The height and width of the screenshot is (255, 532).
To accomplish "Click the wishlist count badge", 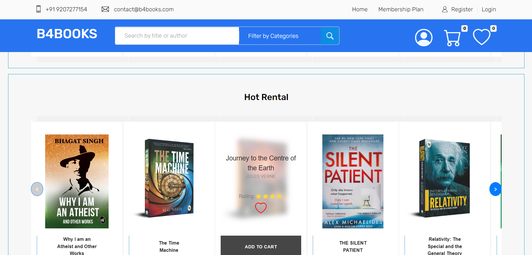I will tap(493, 28).
